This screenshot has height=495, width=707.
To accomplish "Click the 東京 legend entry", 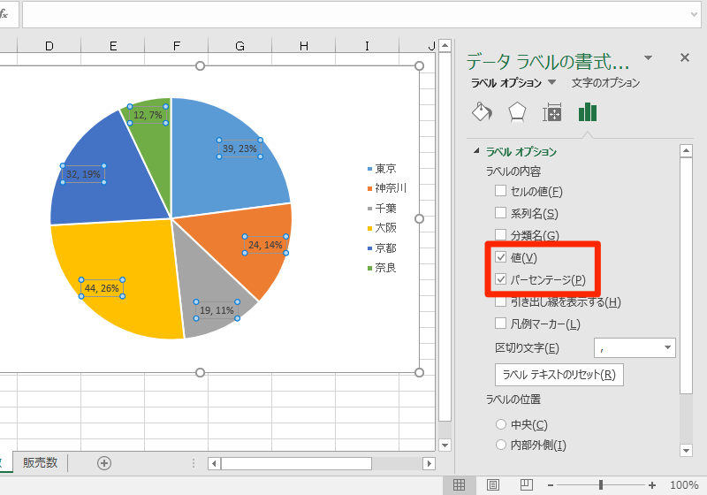I will pyautogui.click(x=382, y=169).
